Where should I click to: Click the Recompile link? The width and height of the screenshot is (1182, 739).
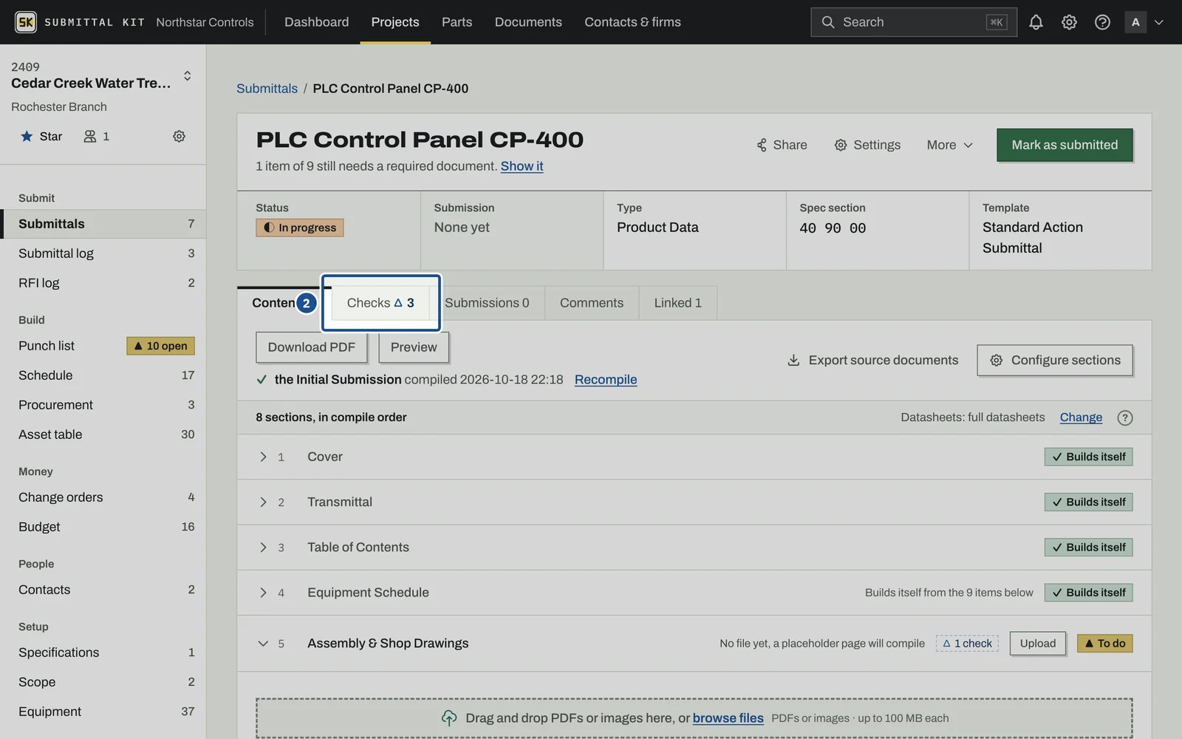606,379
